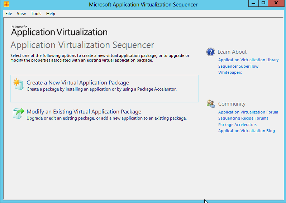
Task: Open the Application Virtualization Library link
Action: tap(248, 60)
